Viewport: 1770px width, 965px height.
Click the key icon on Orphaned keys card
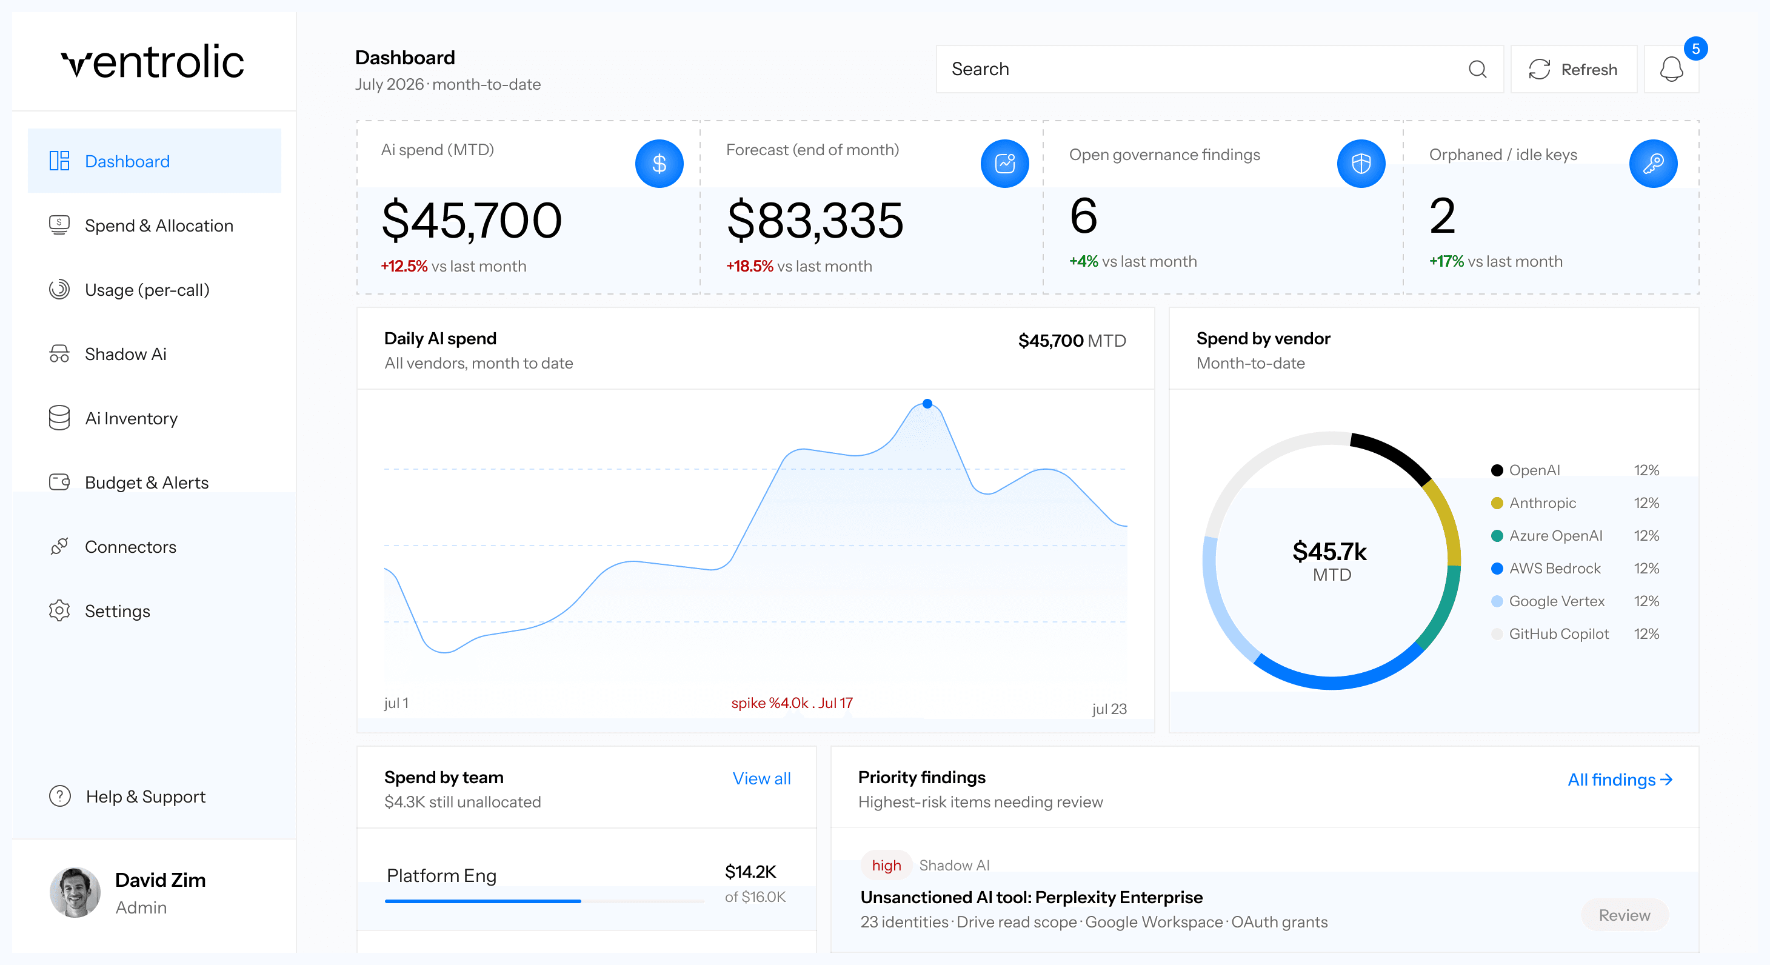(x=1653, y=164)
